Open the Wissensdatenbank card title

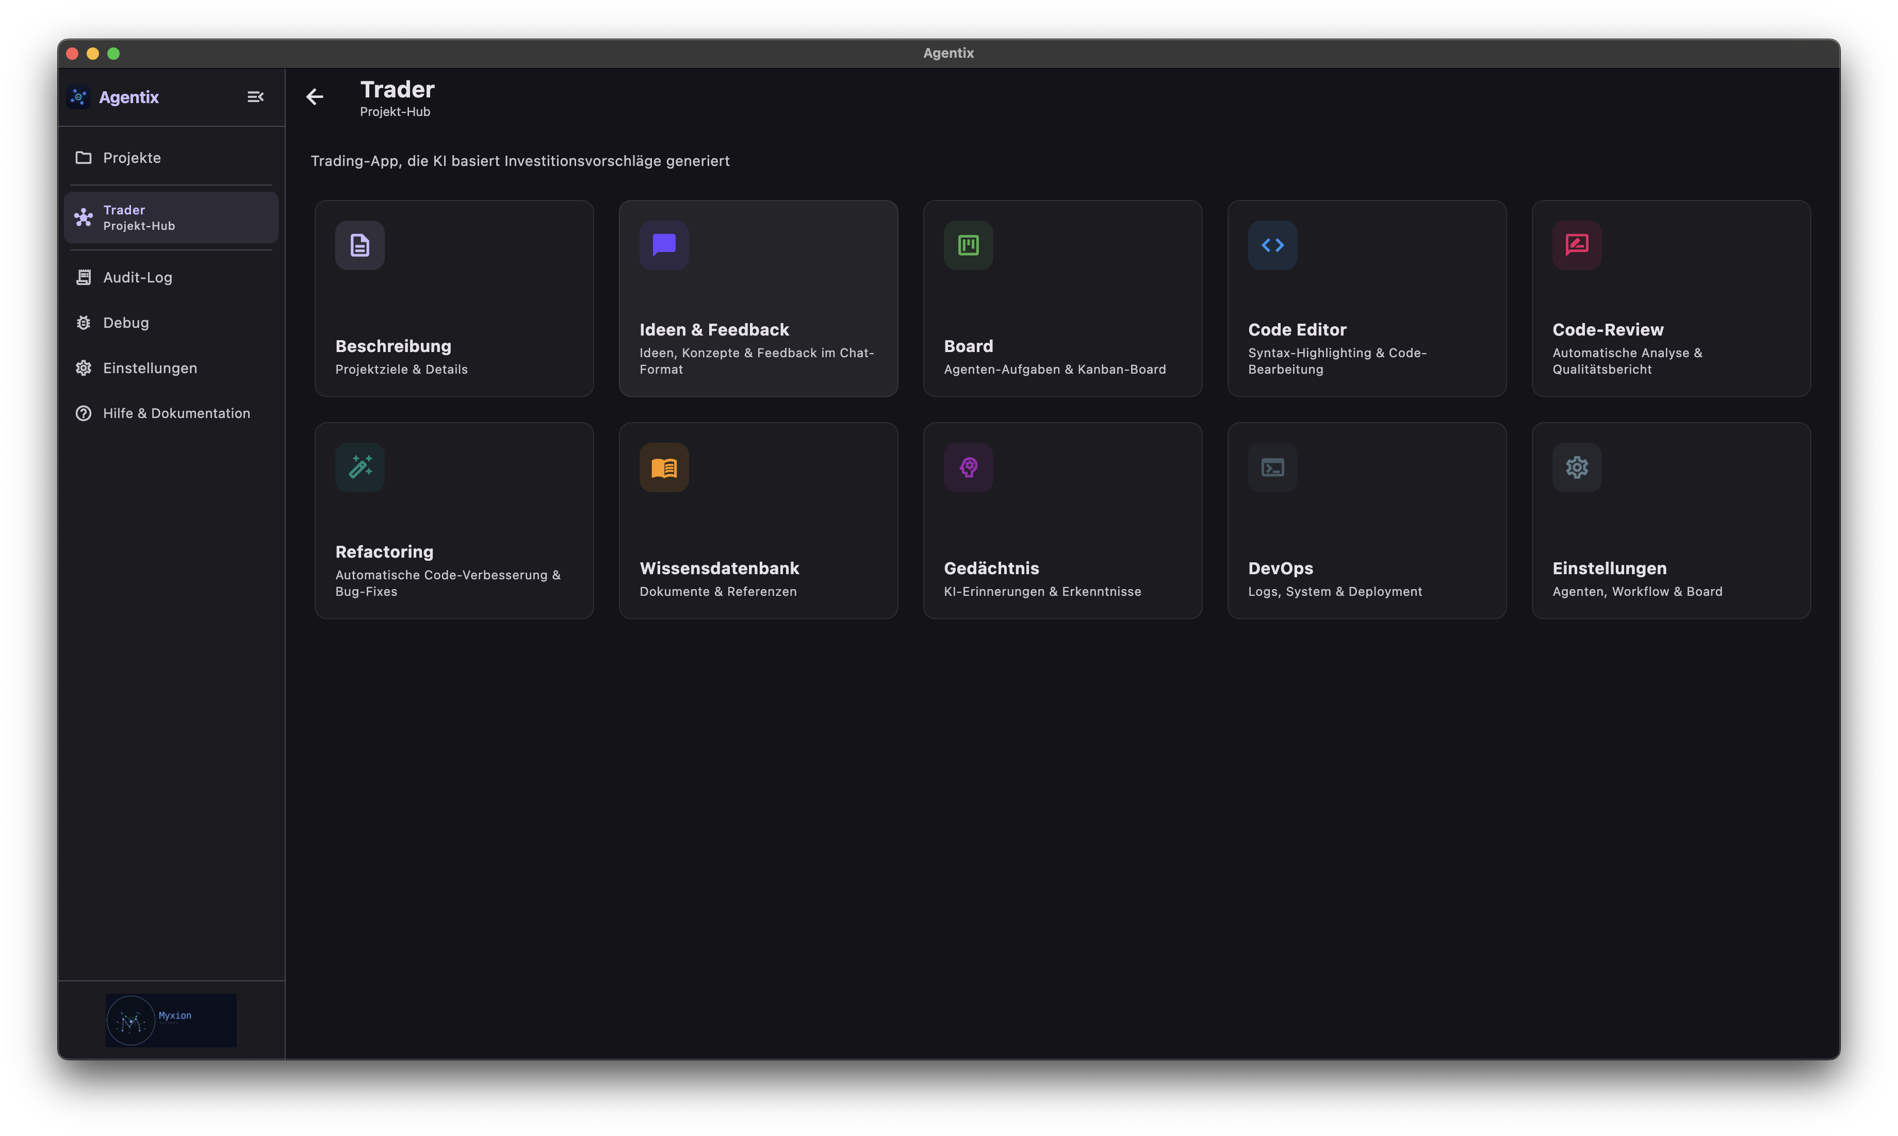tap(719, 568)
